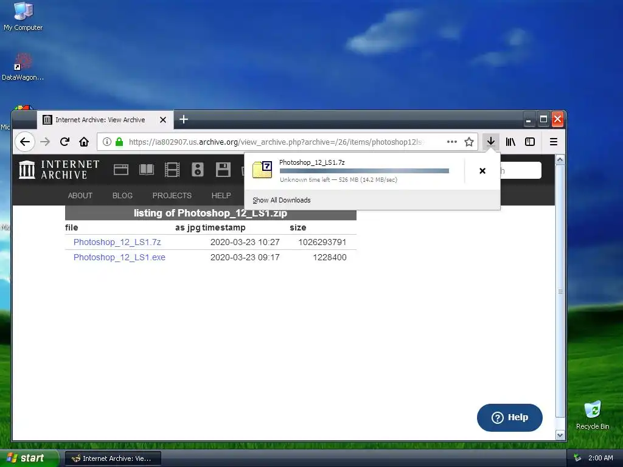
Task: Select the Recycle Bin desktop icon
Action: coord(593,415)
